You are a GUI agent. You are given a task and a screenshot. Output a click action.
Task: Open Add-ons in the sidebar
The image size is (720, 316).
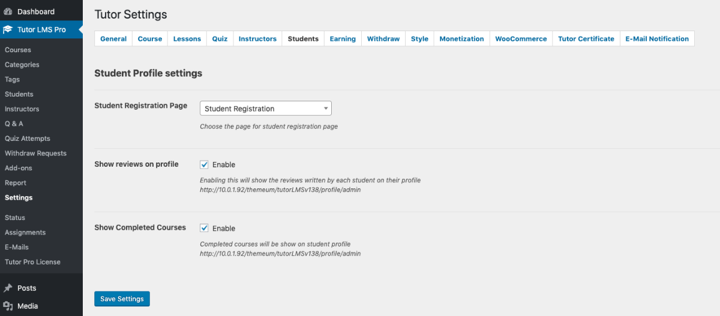coord(19,168)
